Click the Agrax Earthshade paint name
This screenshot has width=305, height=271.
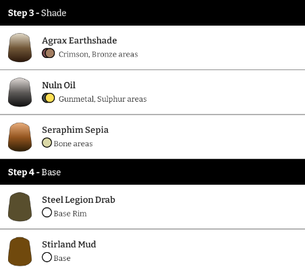[80, 40]
